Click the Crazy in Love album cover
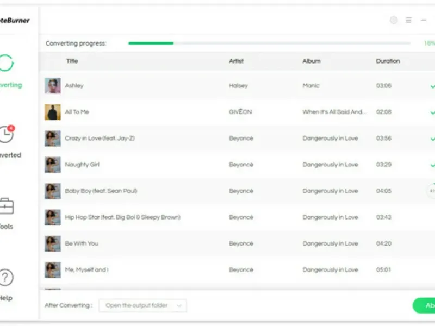This screenshot has width=435, height=326. click(x=53, y=139)
